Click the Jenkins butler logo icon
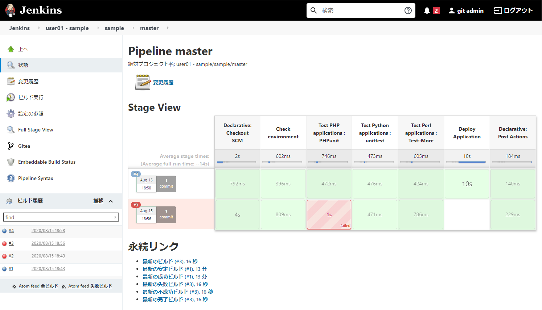This screenshot has height=310, width=542. 10,10
